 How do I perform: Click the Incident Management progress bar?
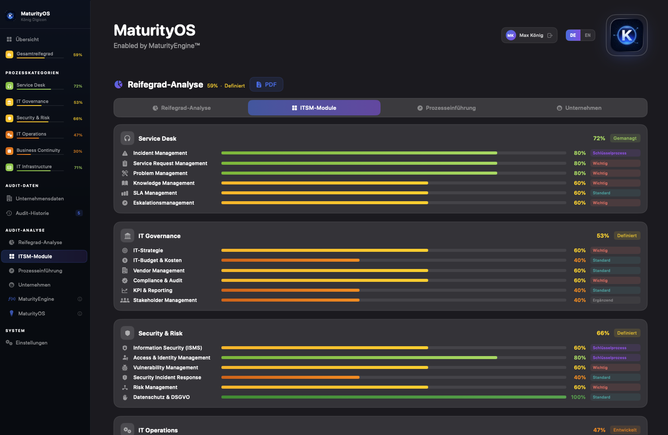click(394, 153)
